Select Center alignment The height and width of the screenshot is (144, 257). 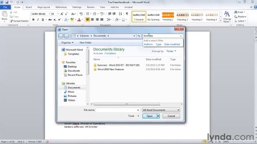point(92,20)
